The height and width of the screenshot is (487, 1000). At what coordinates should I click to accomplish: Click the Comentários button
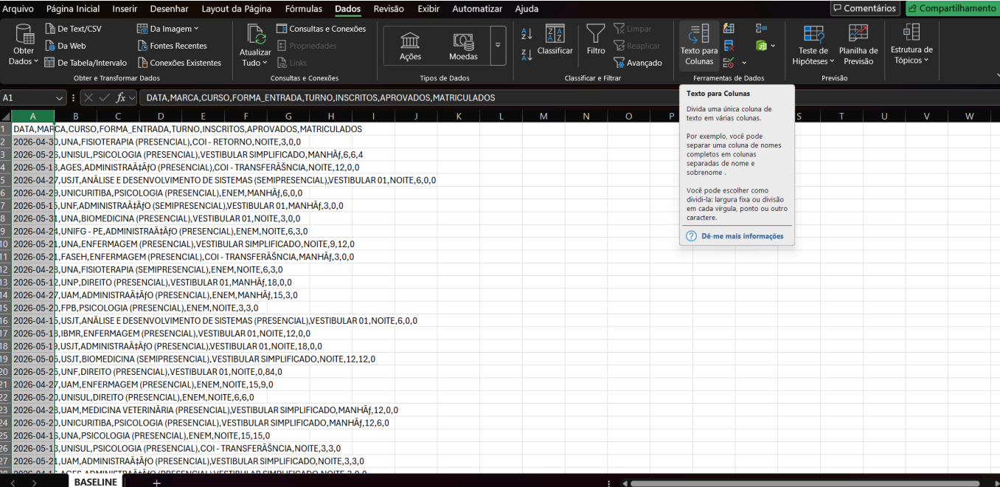click(x=864, y=8)
